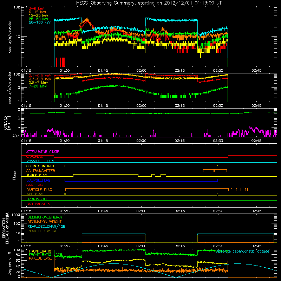
Task: Click the FRONTS_OFF flag label
Action: [x=37, y=199]
